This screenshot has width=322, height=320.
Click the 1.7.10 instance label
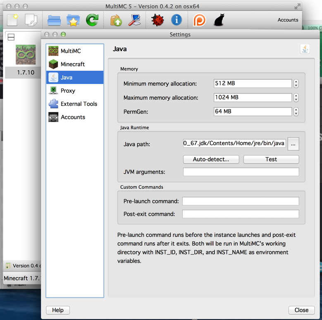(x=26, y=72)
